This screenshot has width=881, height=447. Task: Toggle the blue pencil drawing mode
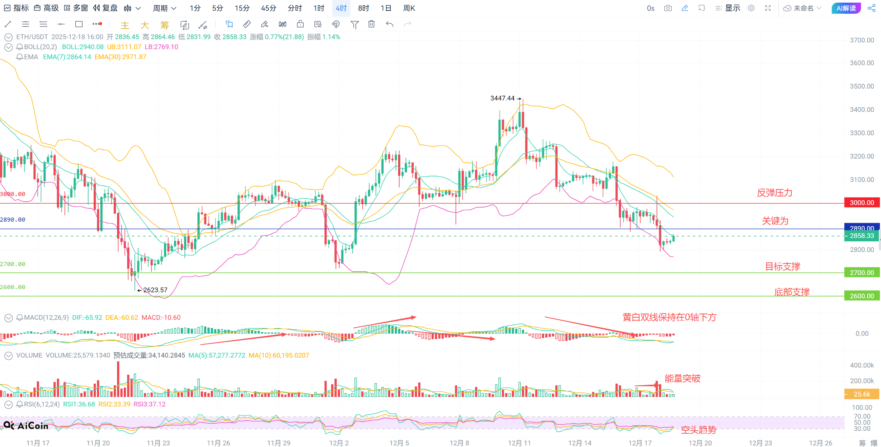click(x=685, y=8)
